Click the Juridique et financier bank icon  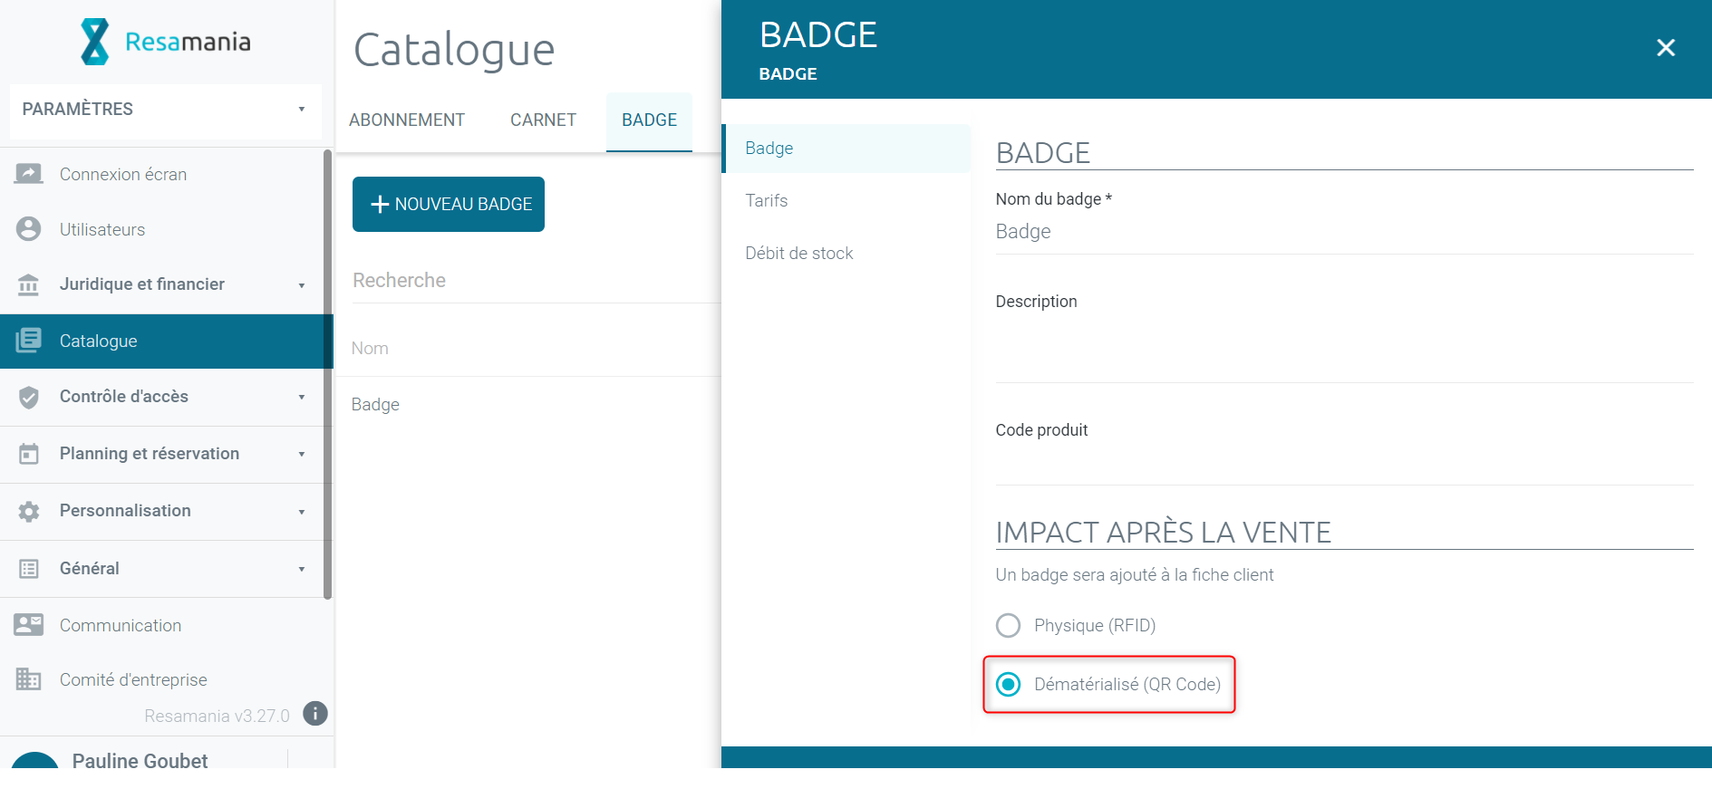point(29,284)
